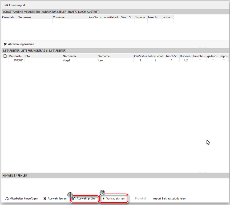This screenshot has height=205, width=230.
Task: Click splitter dots above Mitarbeiter-Liste header
Action: click(203, 48)
